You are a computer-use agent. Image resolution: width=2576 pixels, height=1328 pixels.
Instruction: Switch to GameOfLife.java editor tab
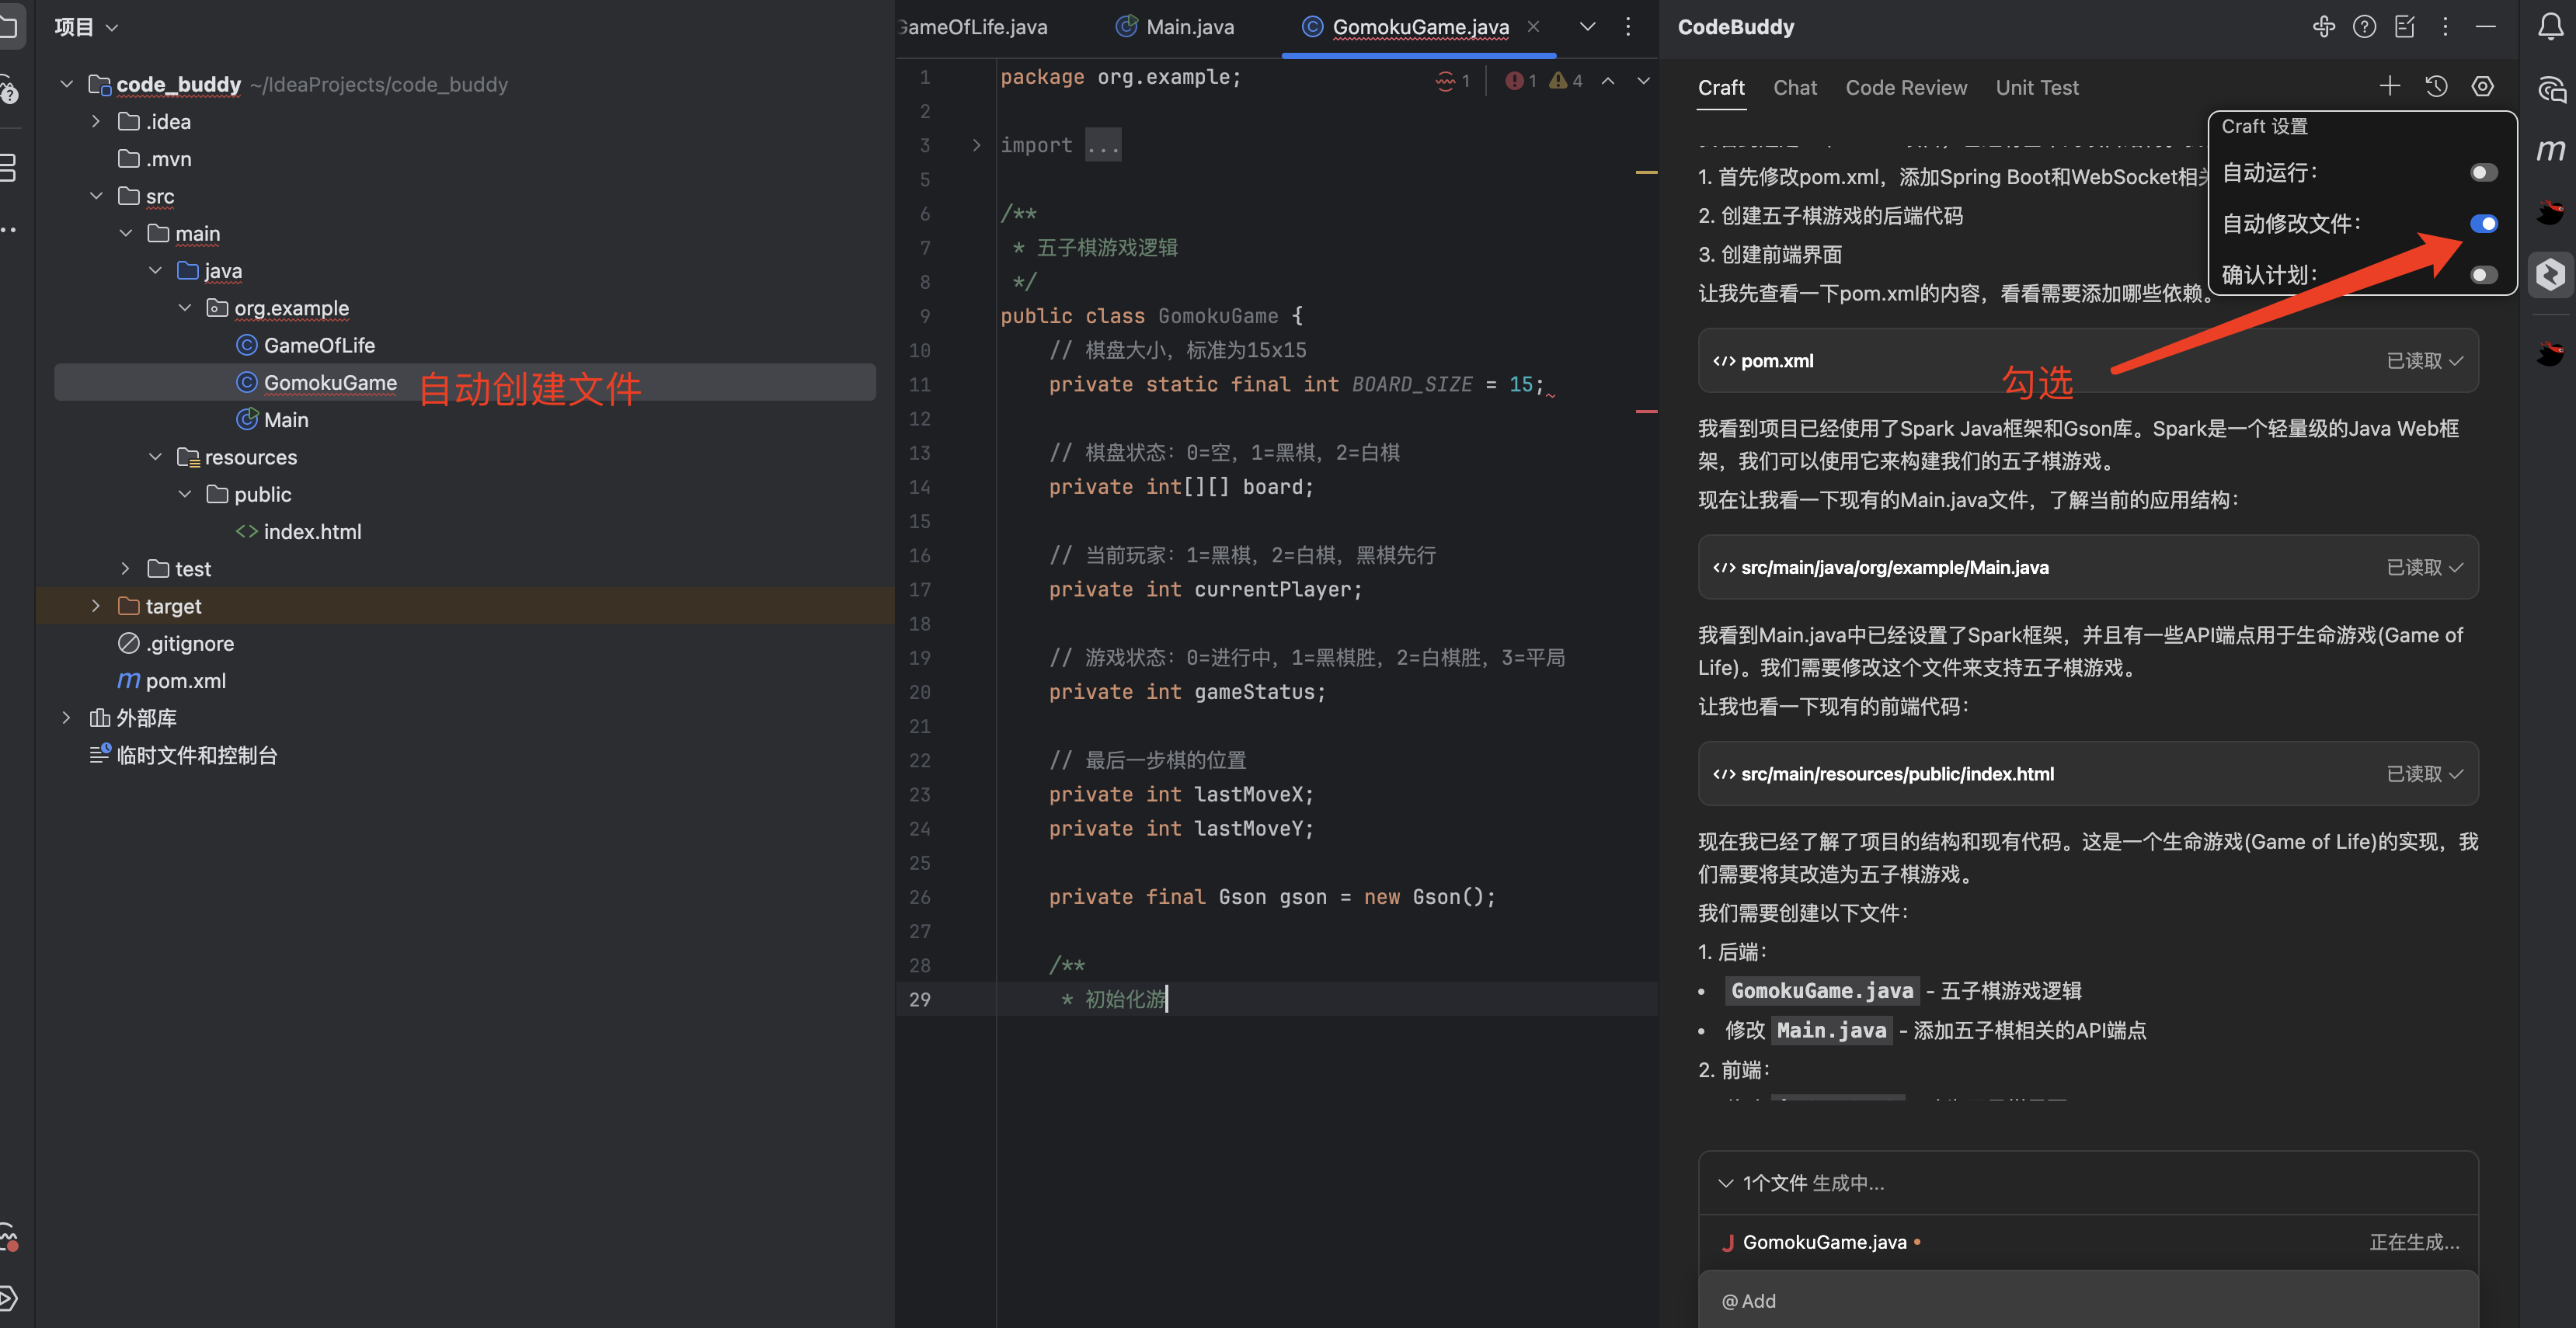(x=972, y=27)
